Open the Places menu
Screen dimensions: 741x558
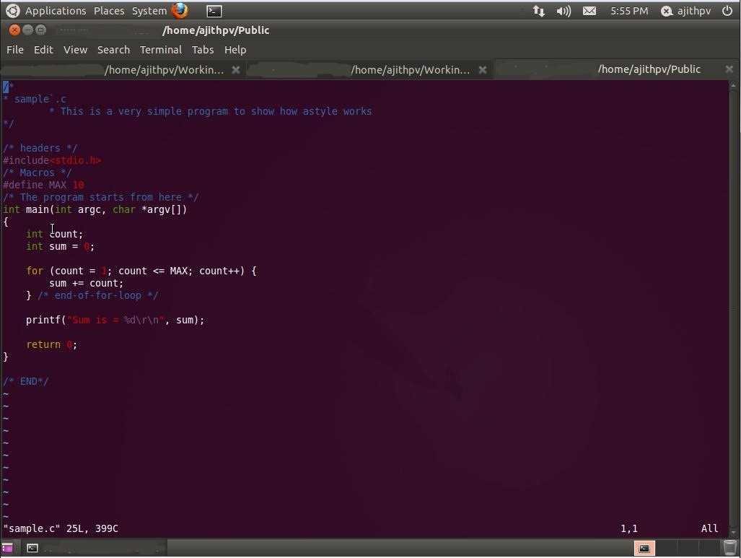[108, 10]
